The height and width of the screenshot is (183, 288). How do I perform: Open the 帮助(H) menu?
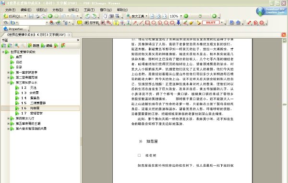122,10
